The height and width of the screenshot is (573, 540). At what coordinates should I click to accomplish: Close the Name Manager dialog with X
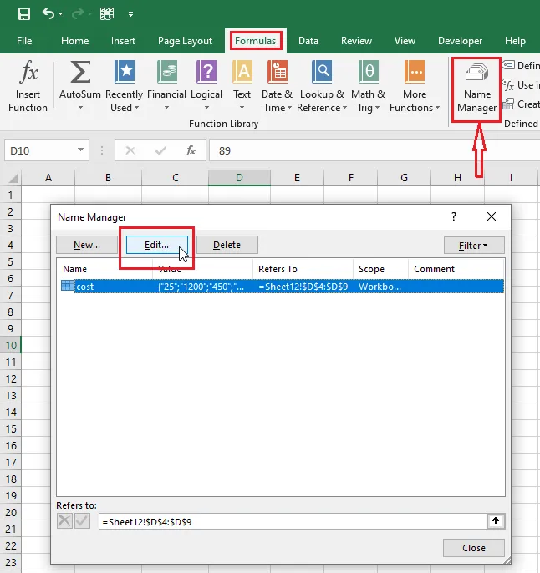[492, 216]
